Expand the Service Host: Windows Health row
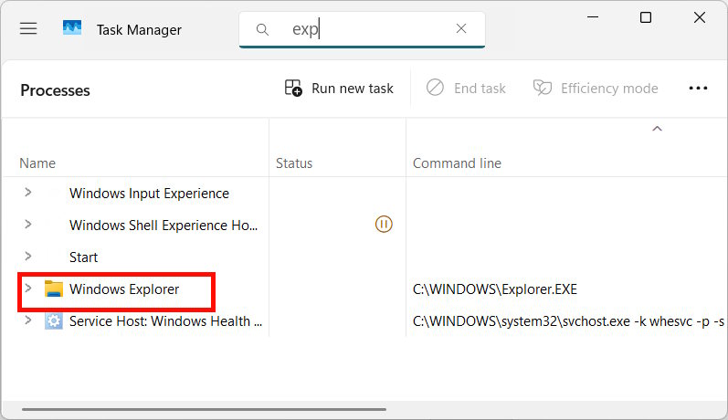 (27, 320)
